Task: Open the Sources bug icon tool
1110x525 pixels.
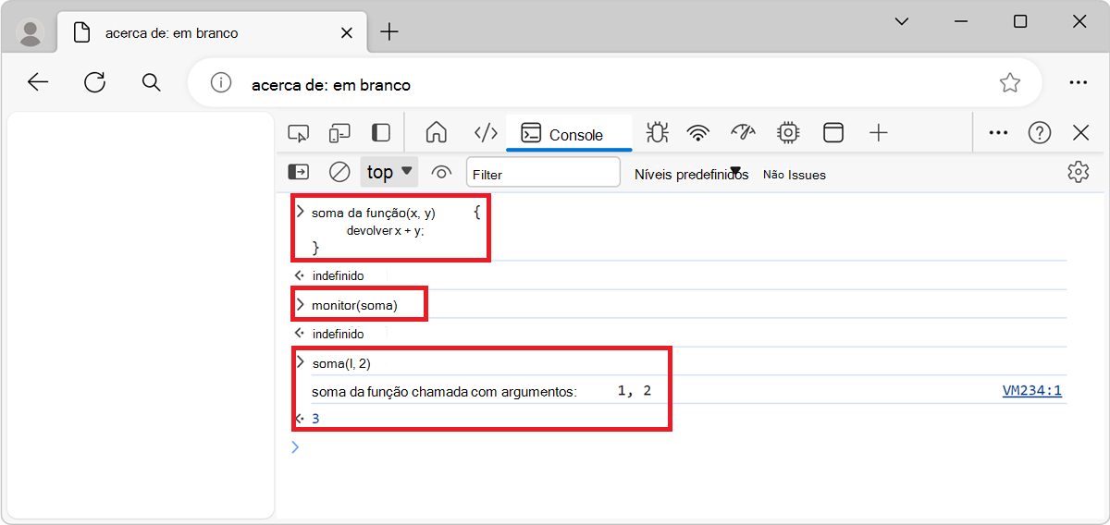Action: tap(657, 133)
